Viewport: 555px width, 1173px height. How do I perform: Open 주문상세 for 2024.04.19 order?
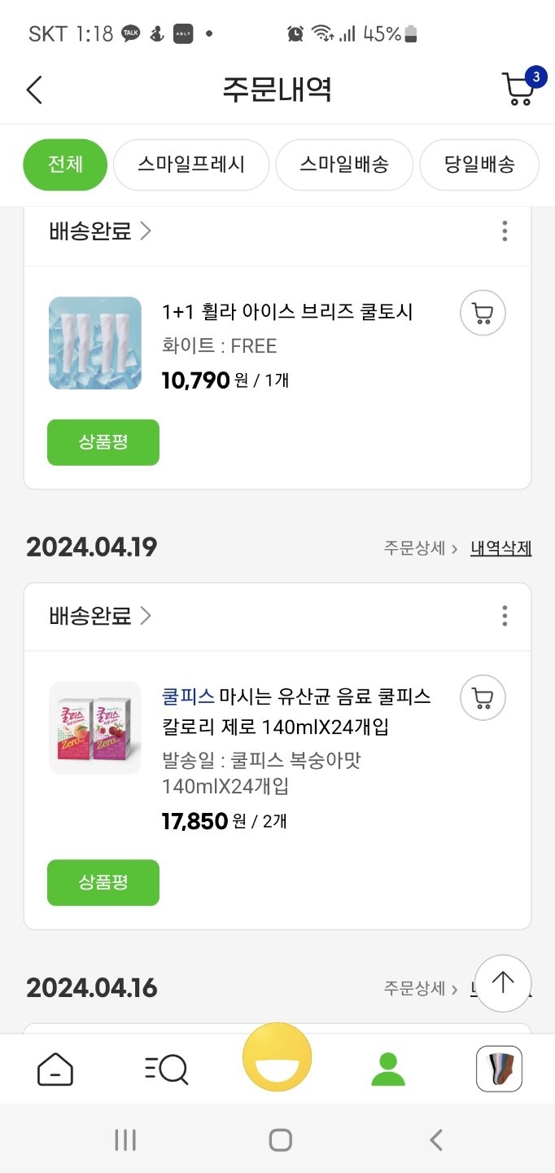pos(420,548)
